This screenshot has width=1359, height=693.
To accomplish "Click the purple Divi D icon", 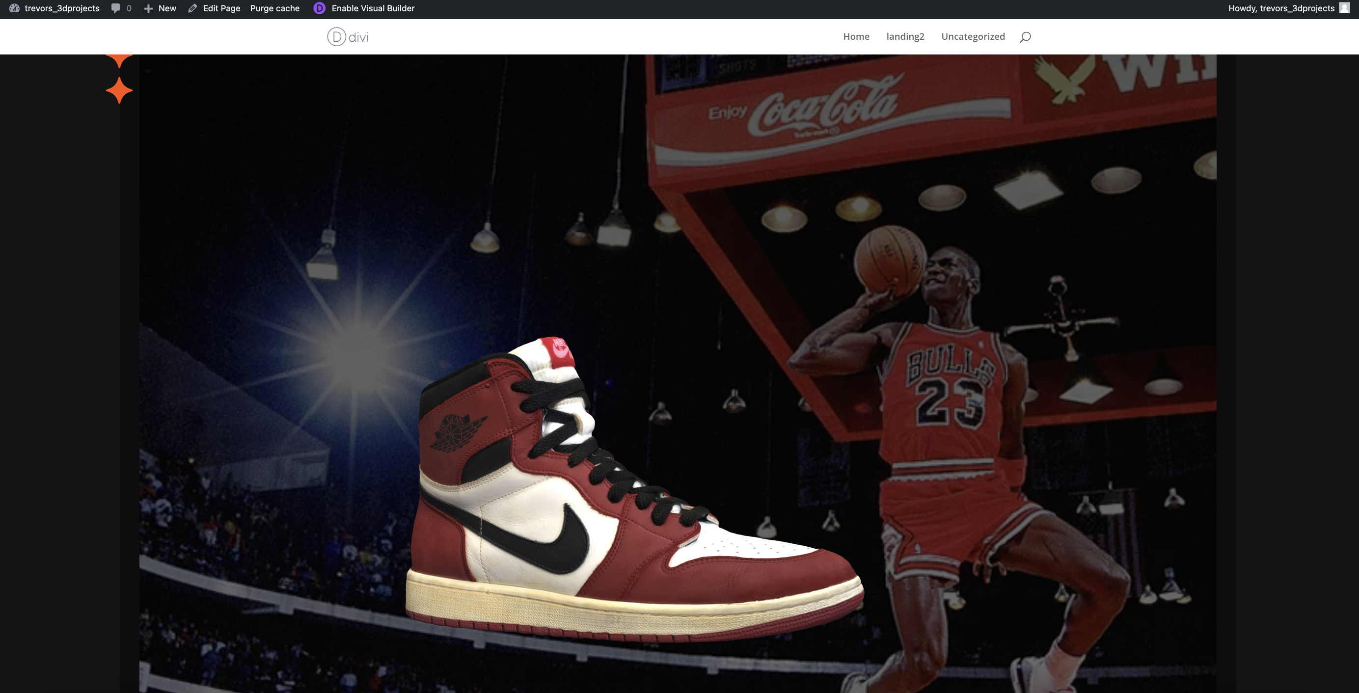I will coord(319,8).
